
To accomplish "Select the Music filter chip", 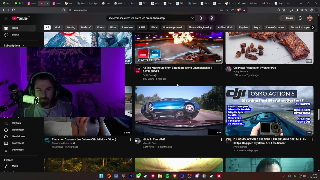I will (x=58, y=27).
